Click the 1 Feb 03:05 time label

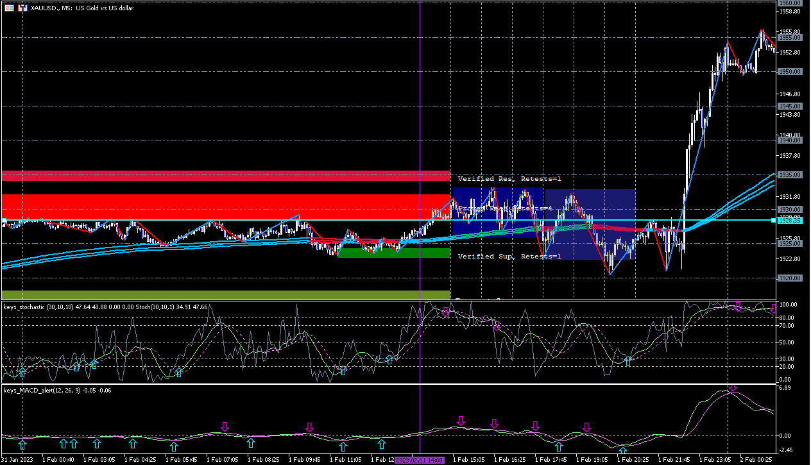[99, 460]
